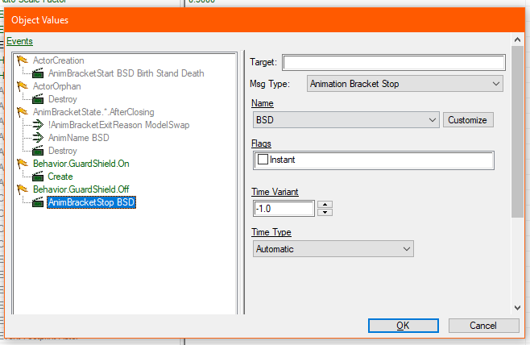Click the clapperboard icon beside AnimBracketStop BSD

coord(38,202)
